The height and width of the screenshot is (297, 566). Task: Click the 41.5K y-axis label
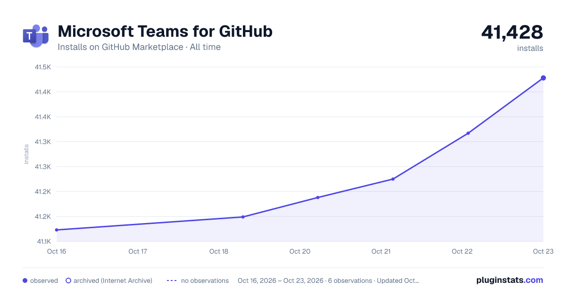(42, 67)
